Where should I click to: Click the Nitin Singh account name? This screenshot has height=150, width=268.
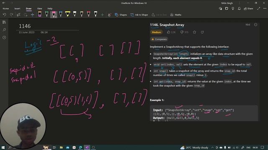(227, 3)
